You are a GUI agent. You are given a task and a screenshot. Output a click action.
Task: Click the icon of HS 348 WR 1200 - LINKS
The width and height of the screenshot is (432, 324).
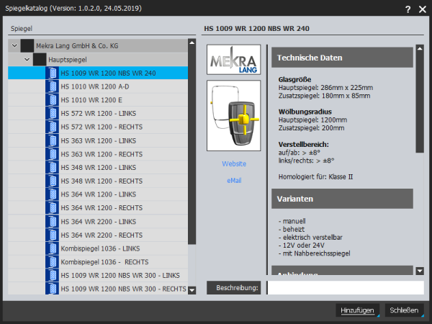click(52, 168)
